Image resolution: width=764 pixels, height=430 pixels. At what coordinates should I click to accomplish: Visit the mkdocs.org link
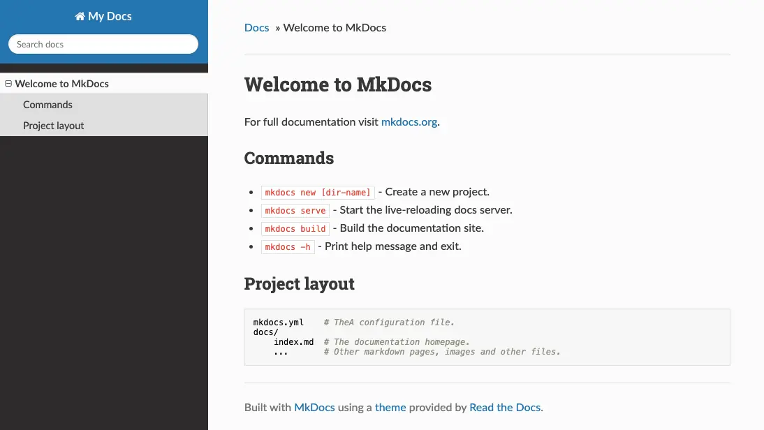click(409, 121)
